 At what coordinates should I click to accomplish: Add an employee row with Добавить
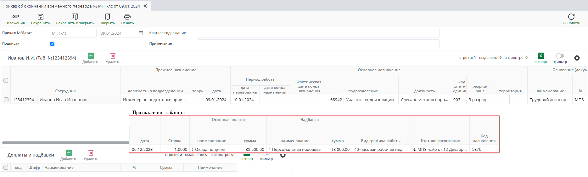point(91,56)
